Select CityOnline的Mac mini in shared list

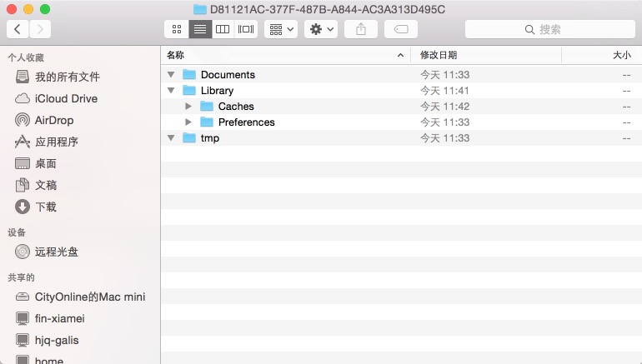(x=80, y=297)
